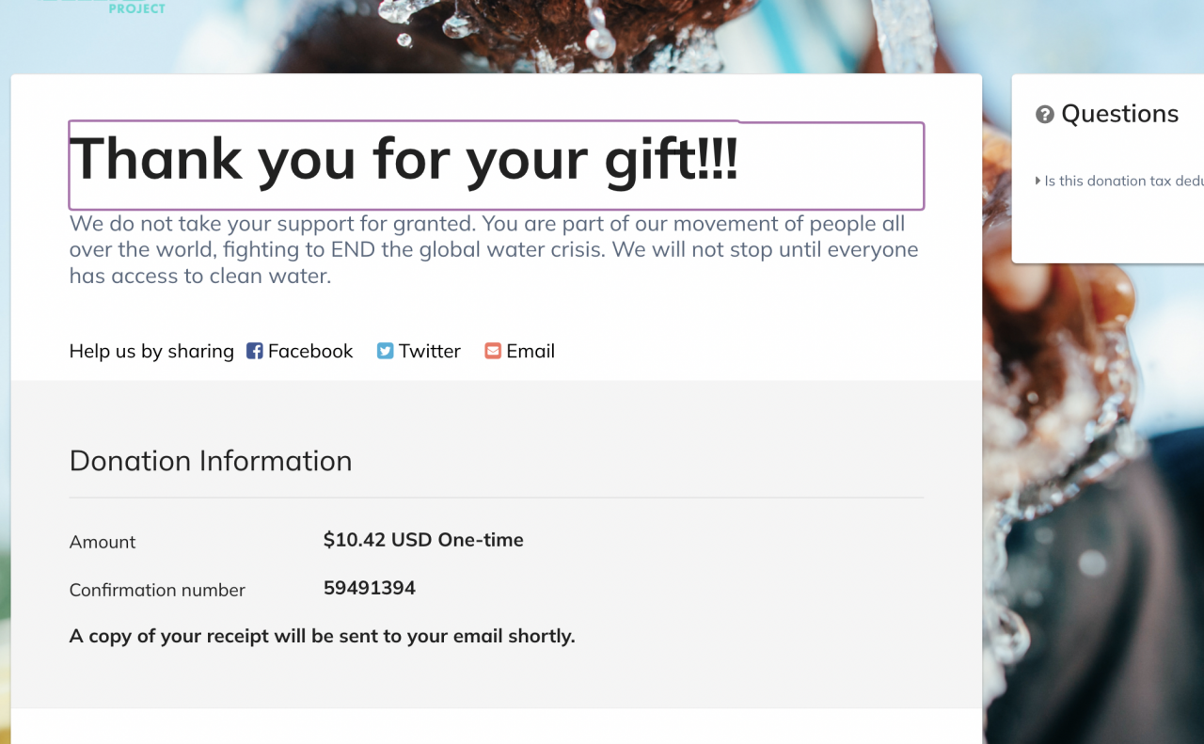
Task: Click the disclosure triangle in Questions panel
Action: pos(1038,181)
